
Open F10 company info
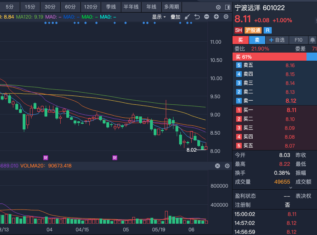pyautogui.click(x=298, y=40)
